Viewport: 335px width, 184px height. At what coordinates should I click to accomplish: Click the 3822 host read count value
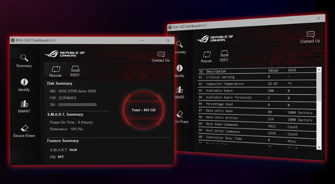click(x=272, y=126)
